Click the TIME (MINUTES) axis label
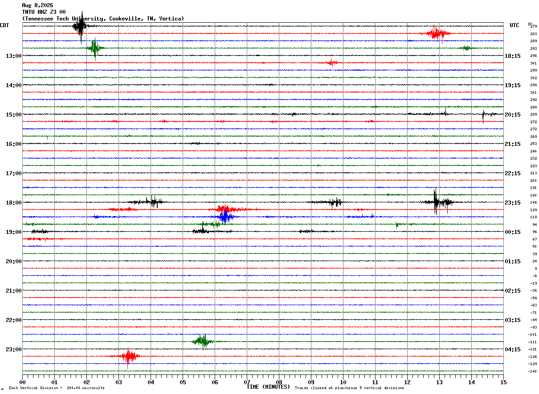539x394 pixels. coord(268,387)
